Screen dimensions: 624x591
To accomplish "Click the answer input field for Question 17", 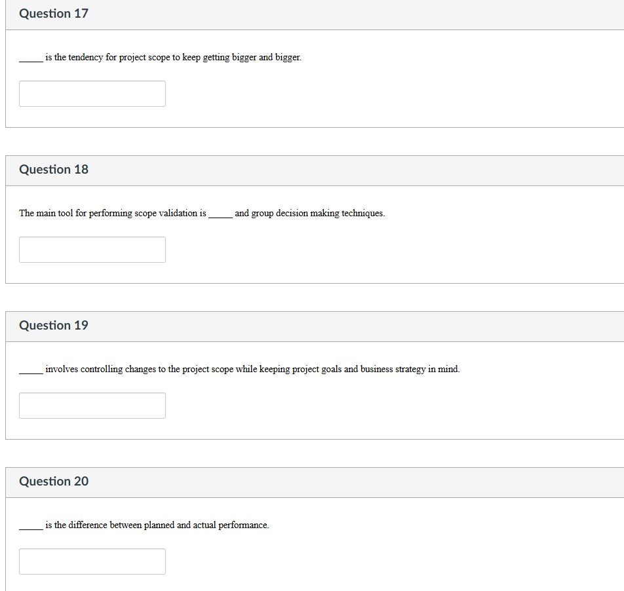I will (x=92, y=94).
